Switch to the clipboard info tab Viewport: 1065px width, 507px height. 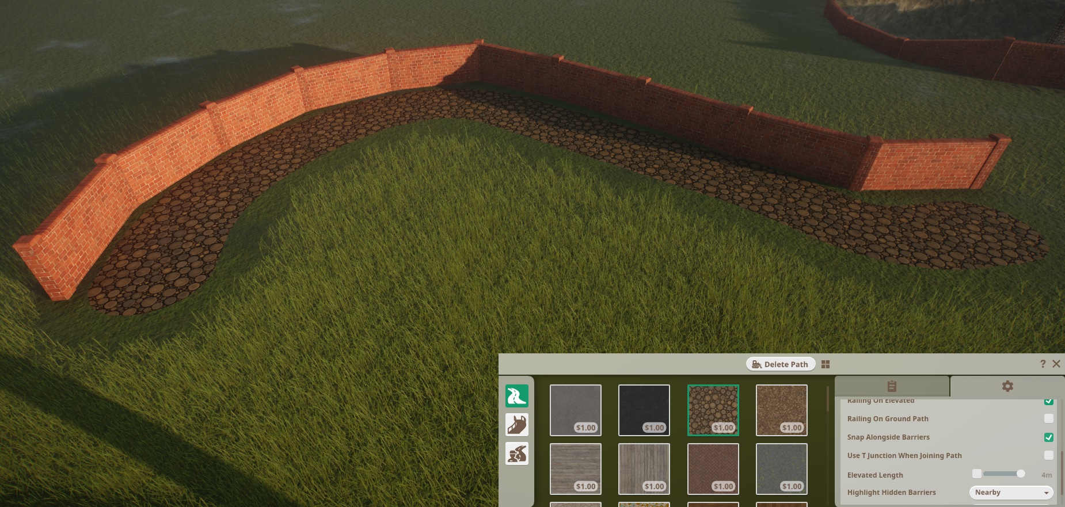pos(892,386)
